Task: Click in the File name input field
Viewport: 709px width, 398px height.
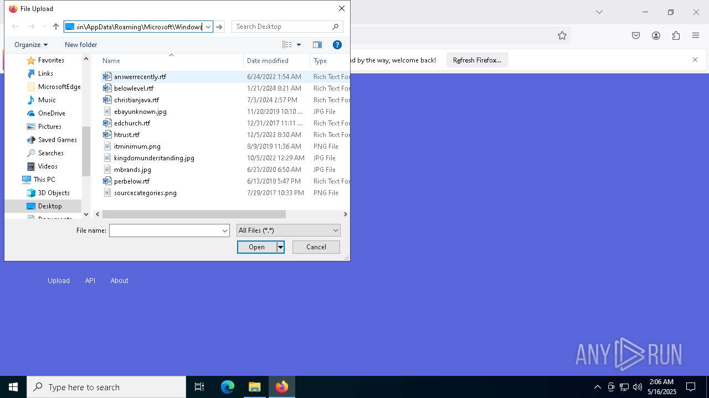Action: click(x=165, y=231)
